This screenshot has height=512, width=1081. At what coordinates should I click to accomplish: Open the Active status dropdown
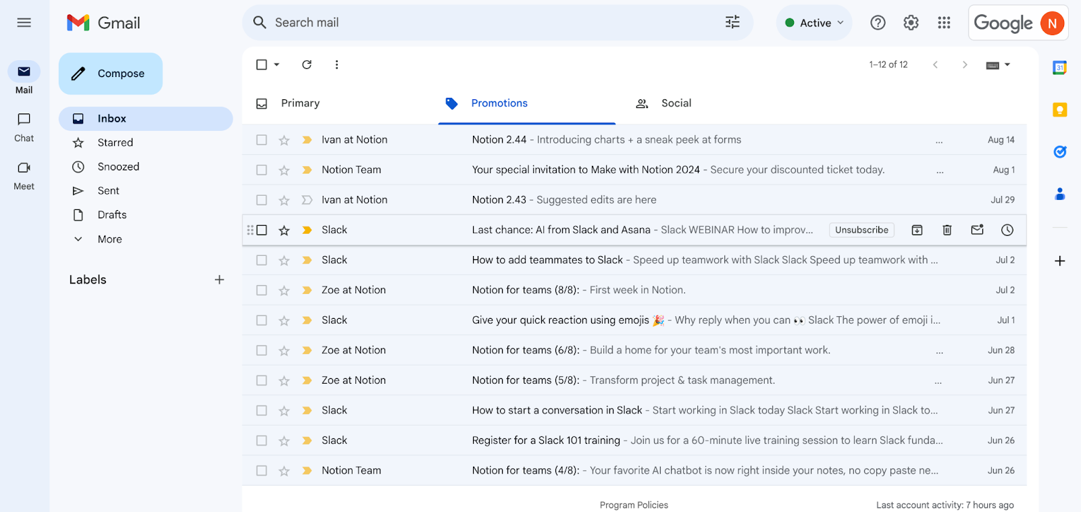[814, 23]
